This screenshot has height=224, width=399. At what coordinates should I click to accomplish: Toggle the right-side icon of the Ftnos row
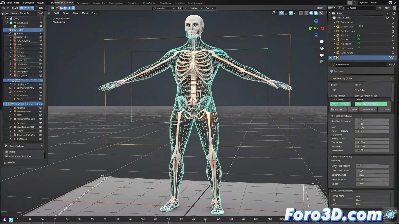(x=41, y=44)
